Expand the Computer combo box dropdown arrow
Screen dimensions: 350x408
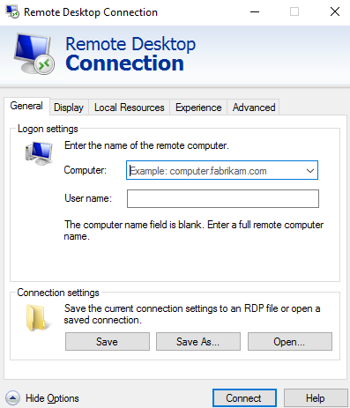tap(310, 170)
